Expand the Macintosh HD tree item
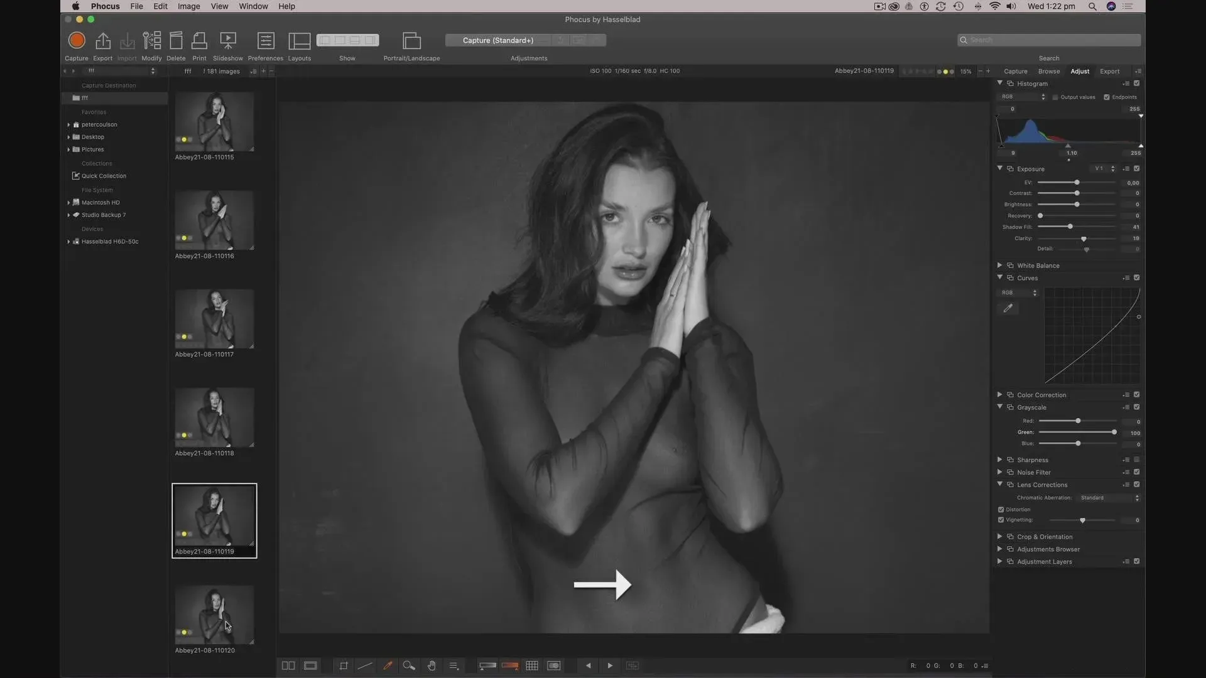Viewport: 1206px width, 678px height. [68, 203]
